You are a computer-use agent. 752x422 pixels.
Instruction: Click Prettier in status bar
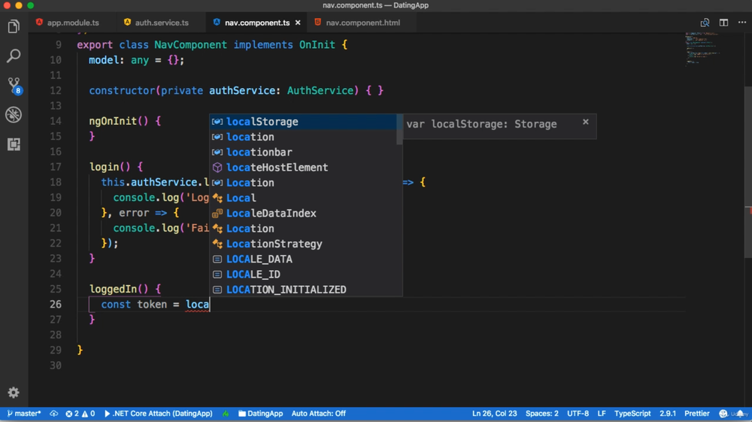click(697, 414)
